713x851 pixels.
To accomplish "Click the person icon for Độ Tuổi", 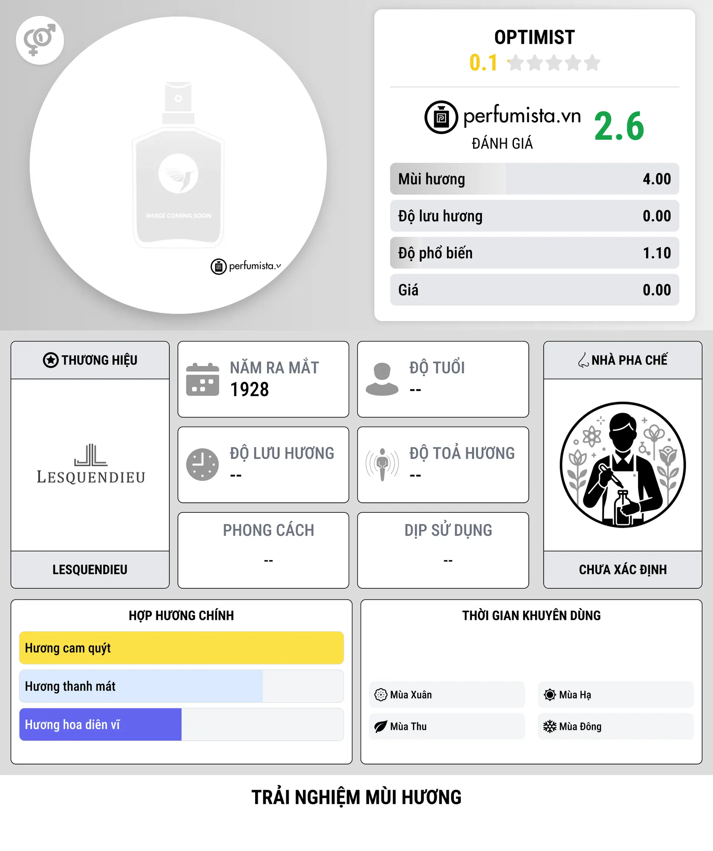I will point(382,379).
